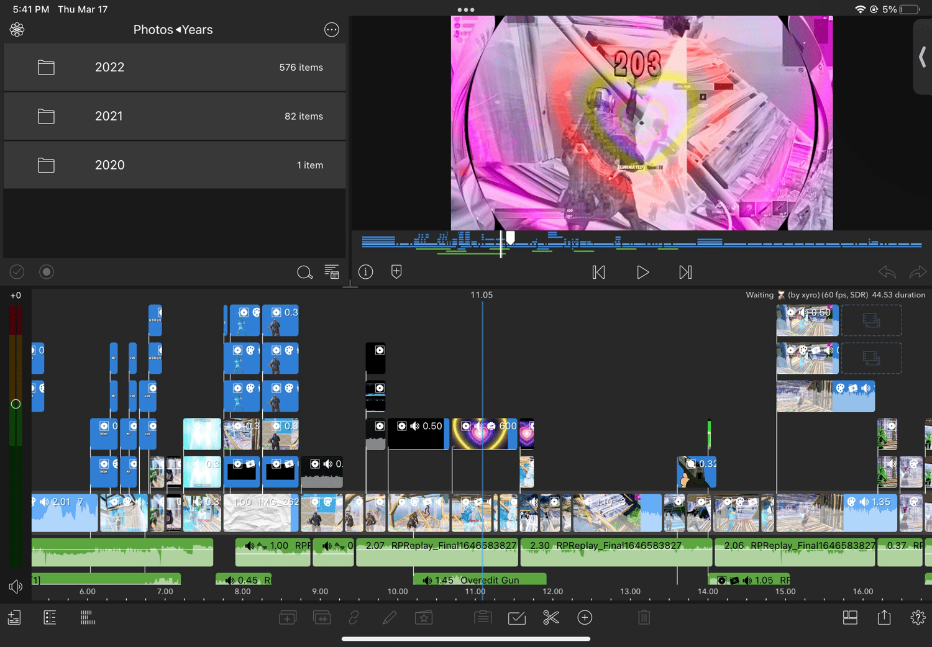The height and width of the screenshot is (647, 932).
Task: Open the Photos source selector flower icon
Action: 17,30
